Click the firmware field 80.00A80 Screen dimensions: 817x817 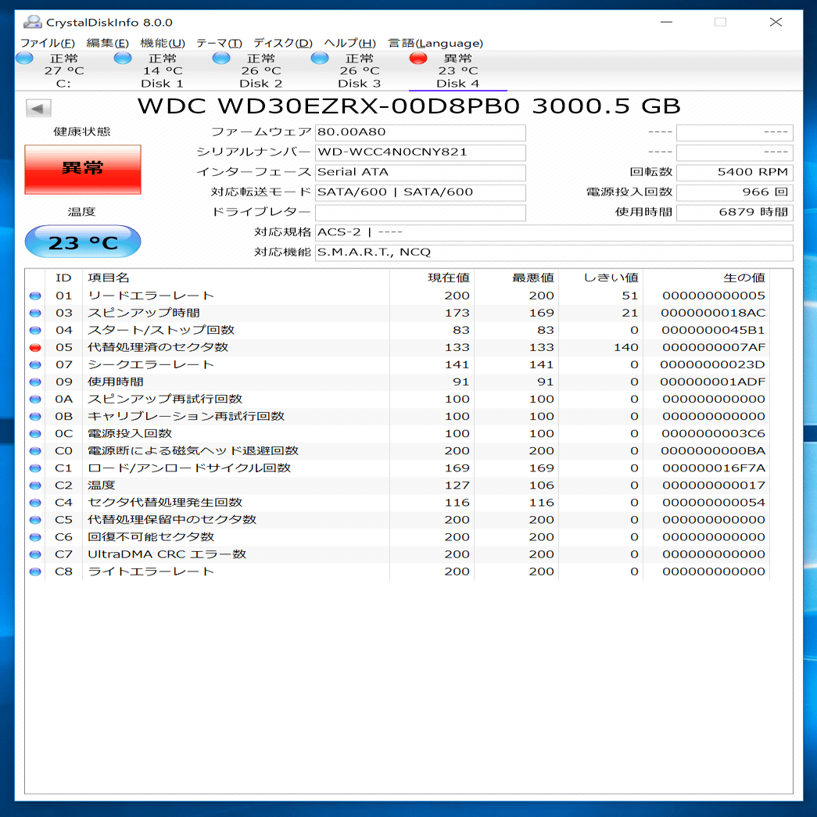point(421,132)
